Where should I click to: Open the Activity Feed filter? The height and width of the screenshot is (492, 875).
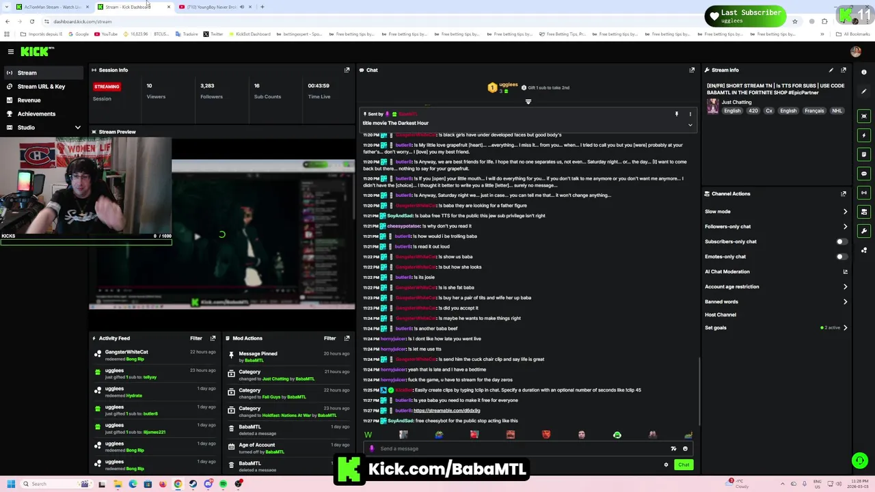pos(196,338)
